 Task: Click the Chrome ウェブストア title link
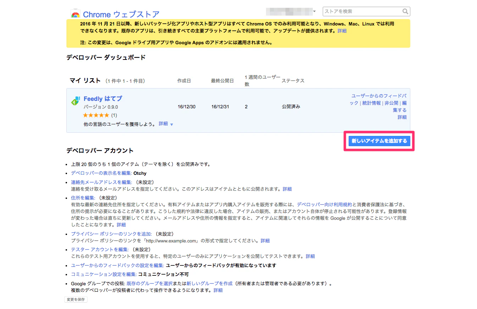point(121,15)
